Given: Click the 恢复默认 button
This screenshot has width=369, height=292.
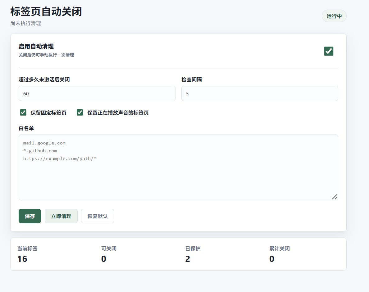Looking at the screenshot, I should (x=98, y=216).
